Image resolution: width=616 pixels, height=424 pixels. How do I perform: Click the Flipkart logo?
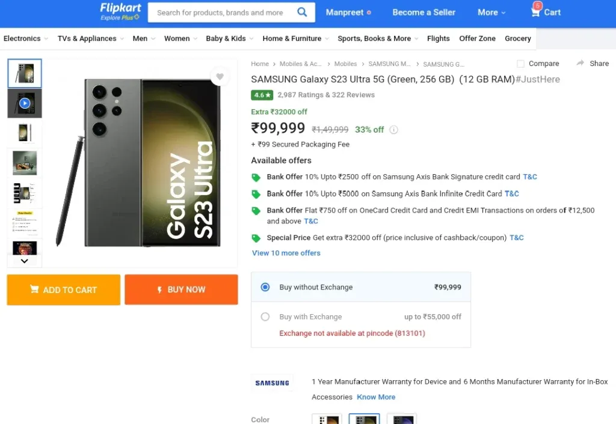pyautogui.click(x=120, y=12)
